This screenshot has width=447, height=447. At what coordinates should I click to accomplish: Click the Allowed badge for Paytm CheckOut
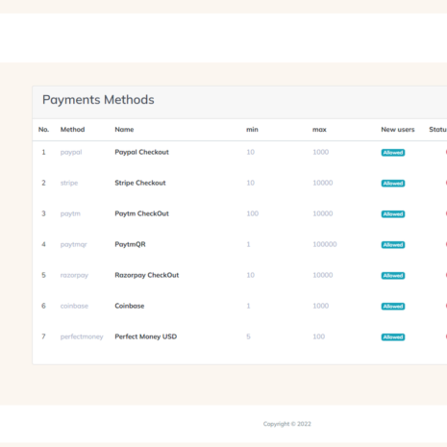point(393,214)
